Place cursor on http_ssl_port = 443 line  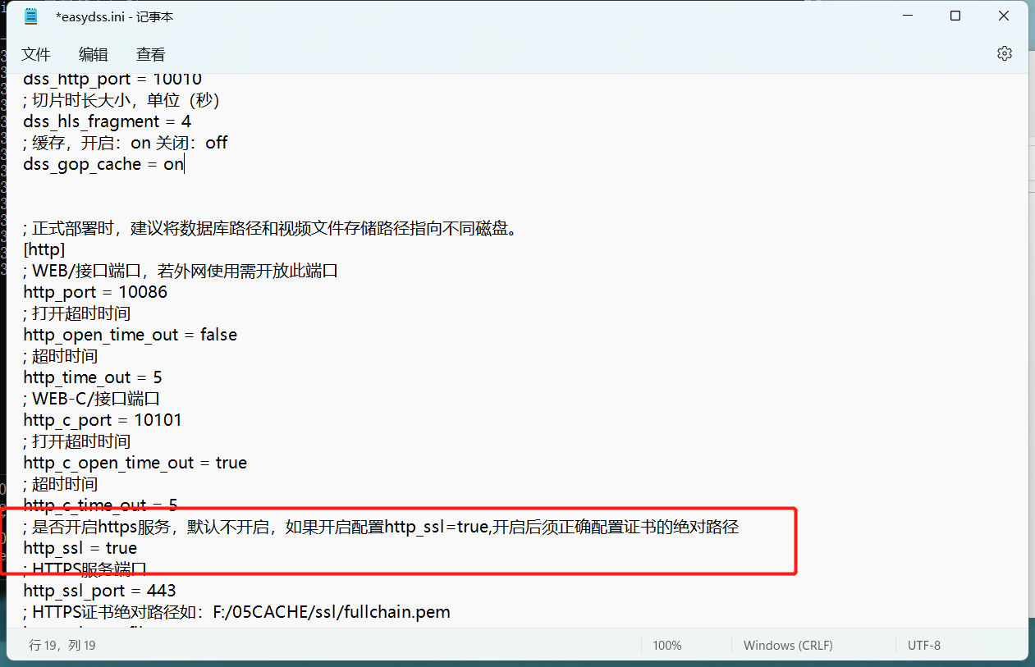pos(100,591)
